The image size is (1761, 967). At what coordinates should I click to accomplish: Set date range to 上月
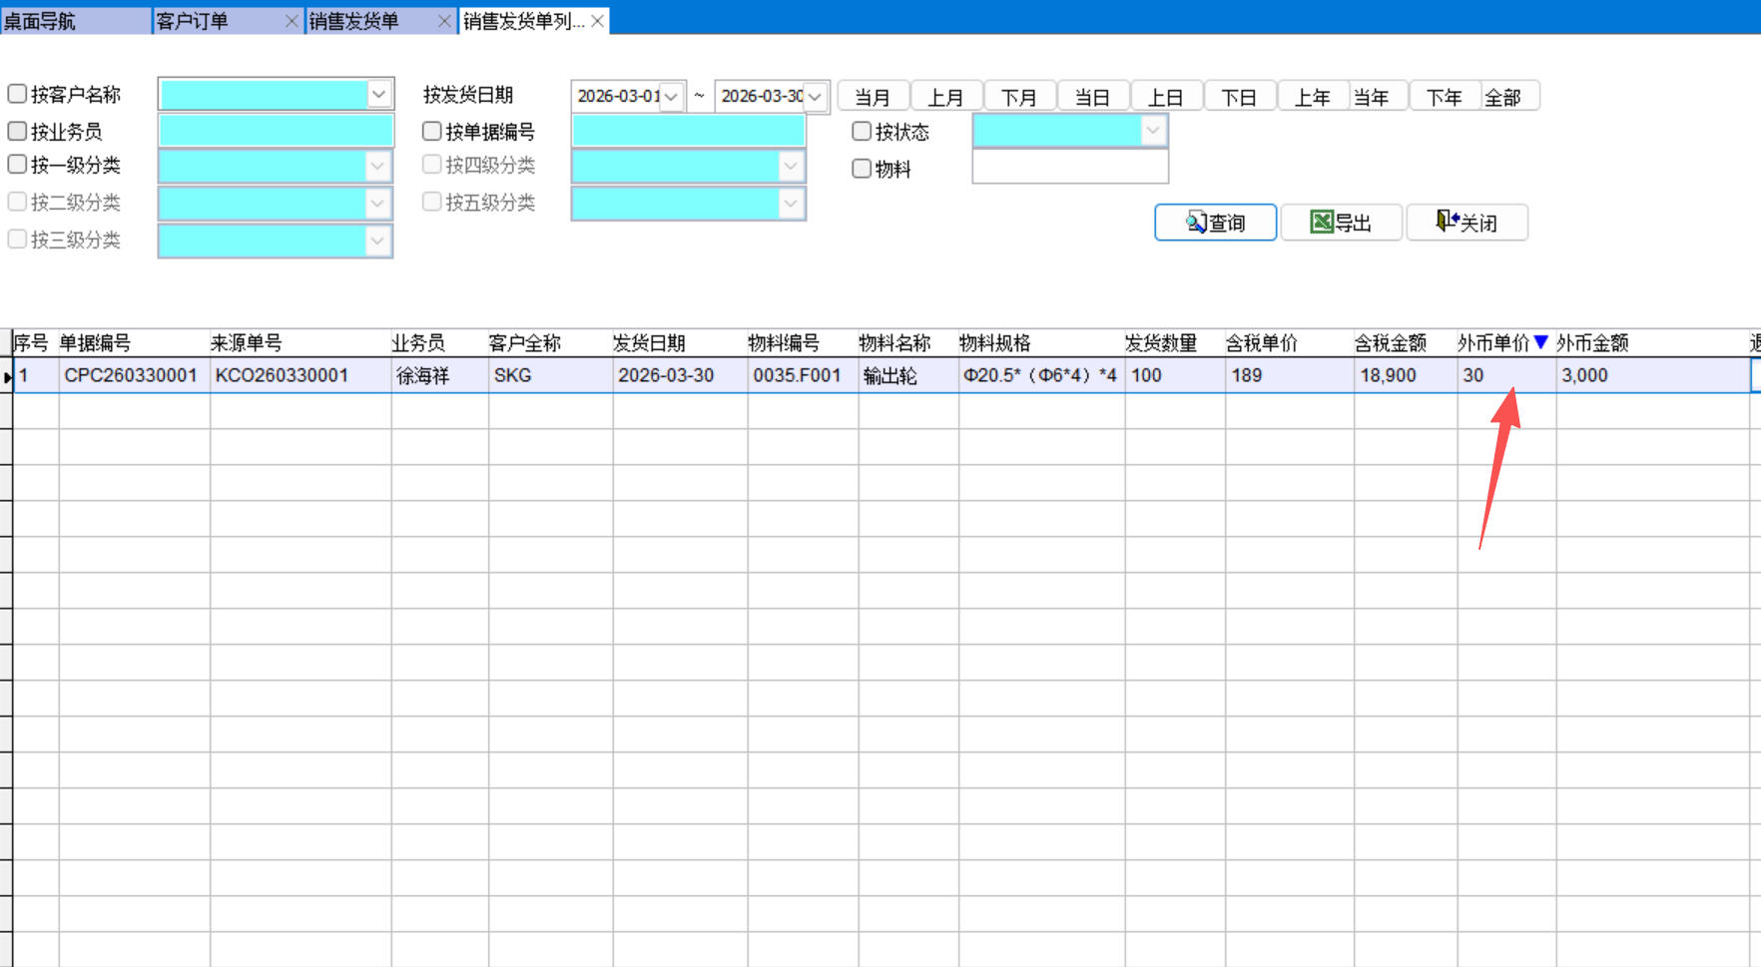[x=945, y=97]
